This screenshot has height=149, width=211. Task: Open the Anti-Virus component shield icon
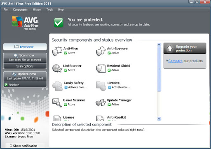[57, 51]
